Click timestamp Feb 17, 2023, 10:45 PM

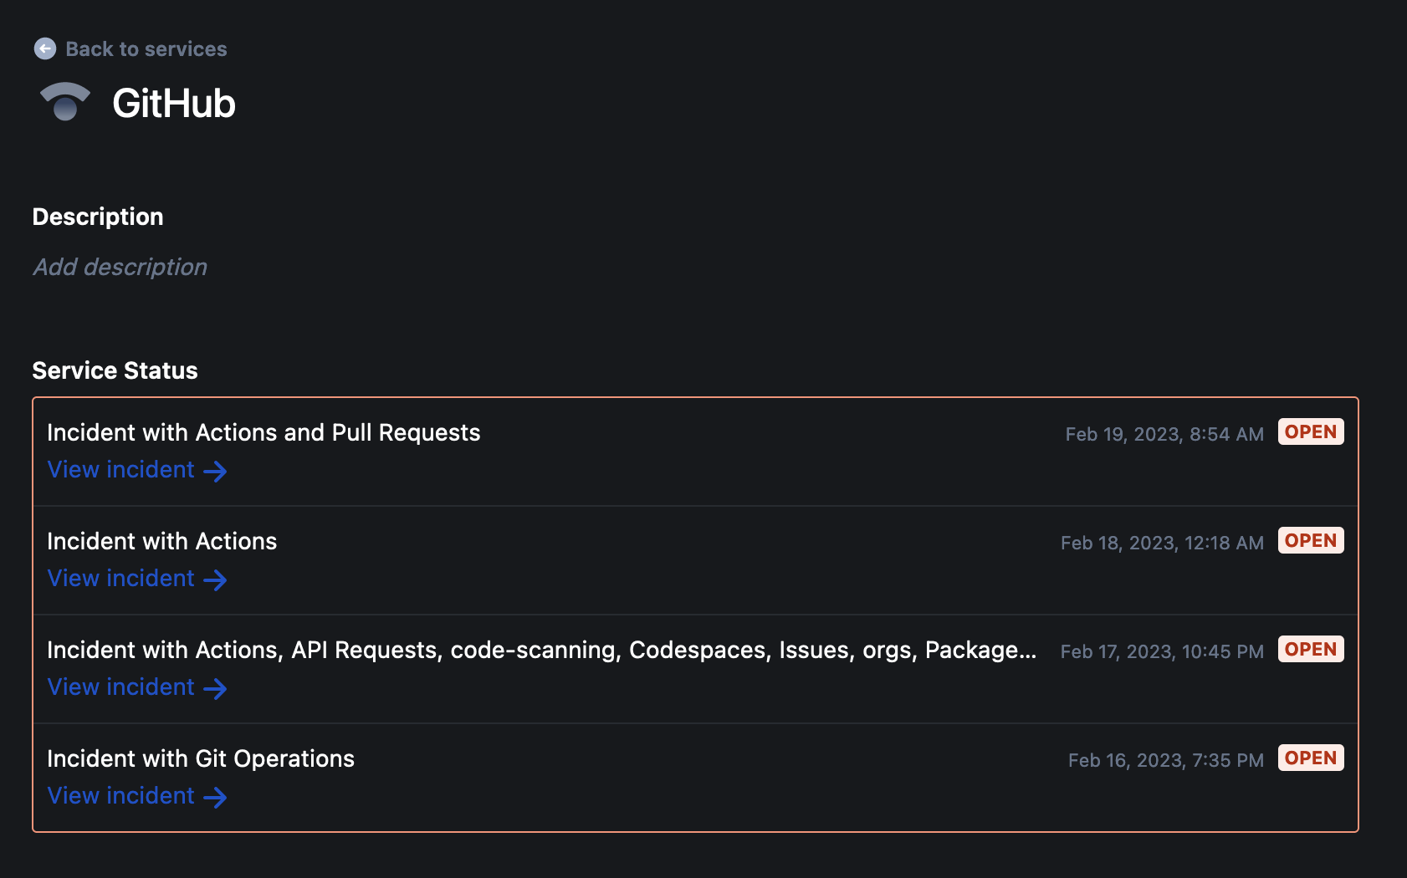coord(1162,651)
